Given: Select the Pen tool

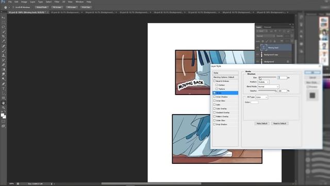Looking at the screenshot, I should tap(4, 84).
